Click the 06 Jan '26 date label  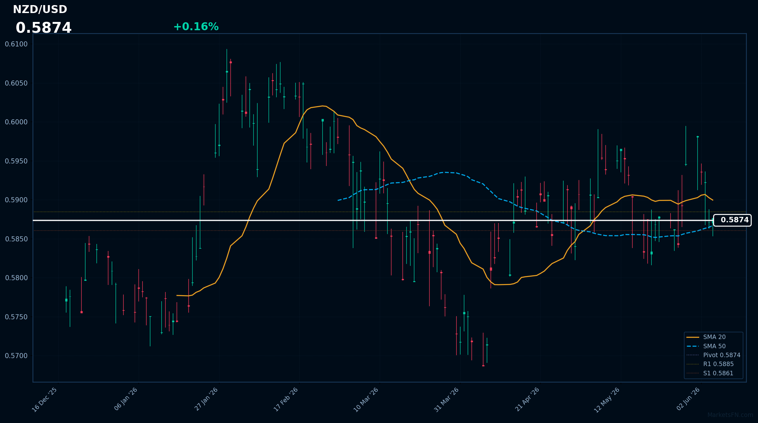tap(125, 399)
